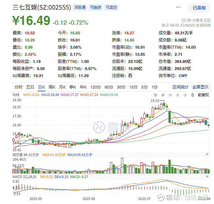
Task: Click the 22.98 万球友关注 followers text
Action: [x=196, y=20]
